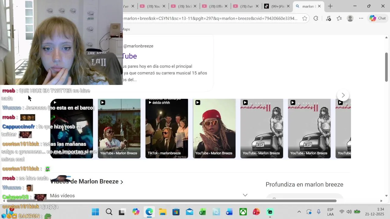Open the Xbox app taskbar icon
390x219 pixels.
coord(243,212)
